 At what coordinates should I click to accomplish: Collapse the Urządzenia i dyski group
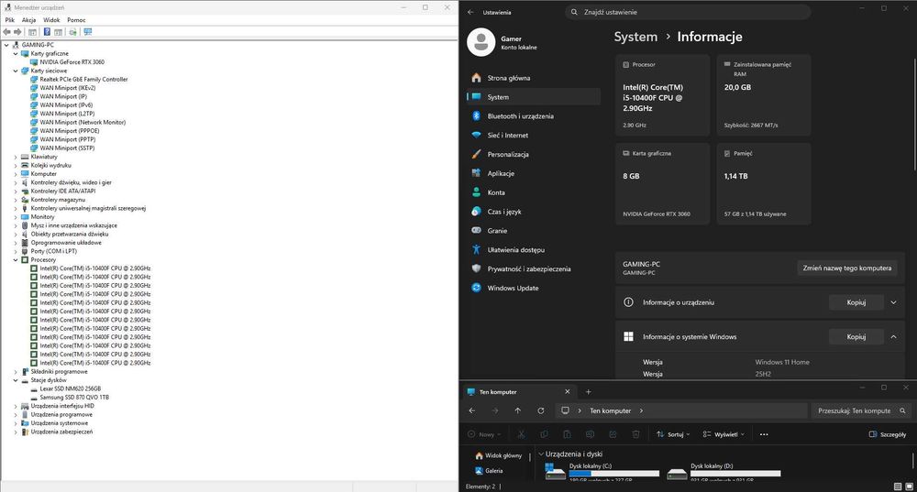tap(541, 454)
